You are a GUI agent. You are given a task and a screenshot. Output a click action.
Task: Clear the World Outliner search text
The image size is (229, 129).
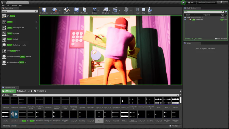coord(222,12)
